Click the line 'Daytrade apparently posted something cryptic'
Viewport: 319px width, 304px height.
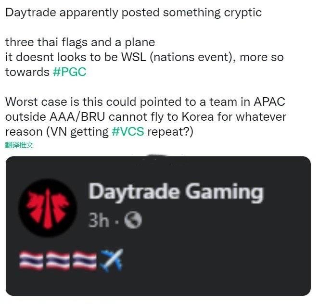coord(133,13)
